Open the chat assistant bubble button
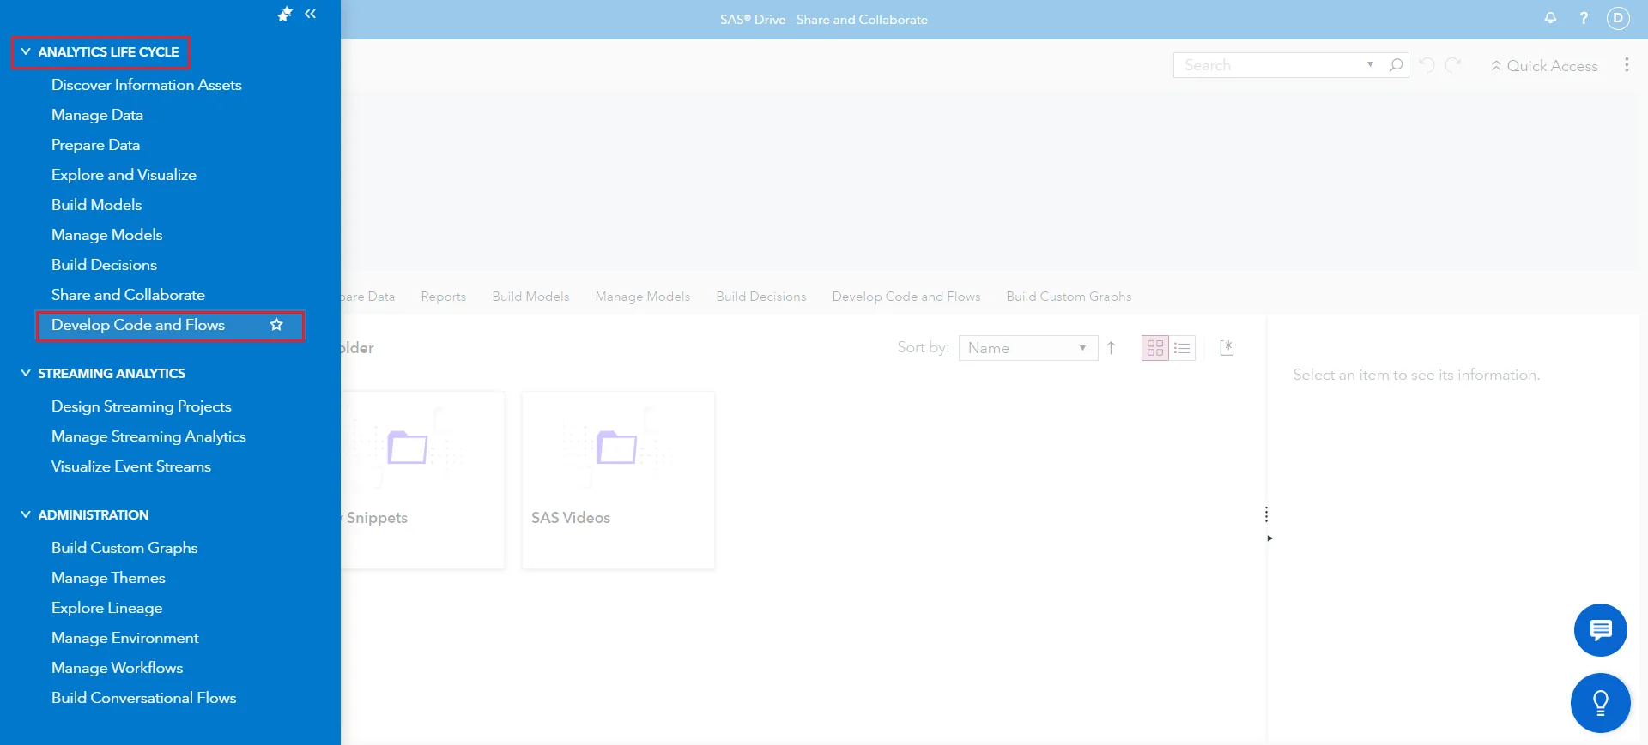1648x745 pixels. pos(1600,630)
